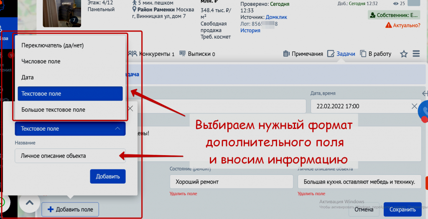This screenshot has width=428, height=219.
Task: Click the Конкуренты competitors icon
Action: tap(132, 54)
